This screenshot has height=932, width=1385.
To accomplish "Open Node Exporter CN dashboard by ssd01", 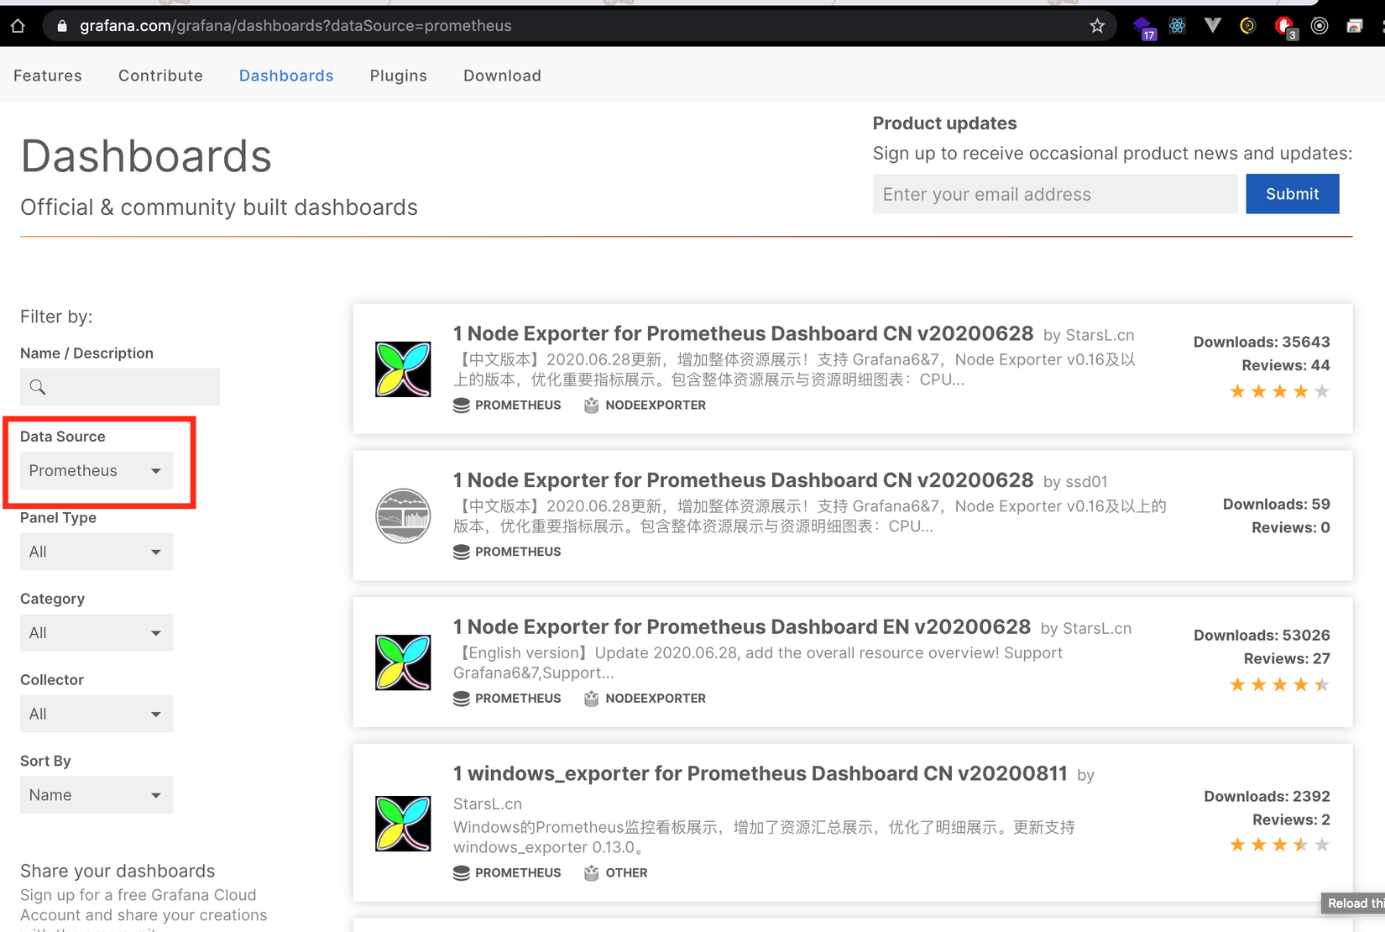I will point(743,480).
